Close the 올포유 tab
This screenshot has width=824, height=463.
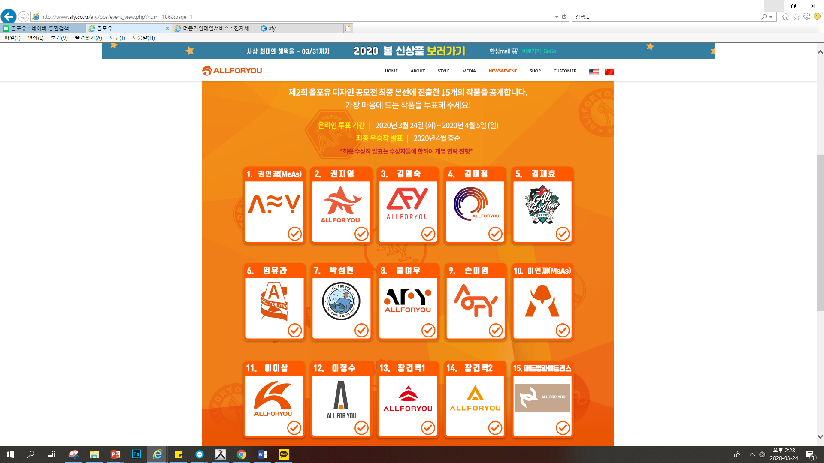tap(167, 28)
